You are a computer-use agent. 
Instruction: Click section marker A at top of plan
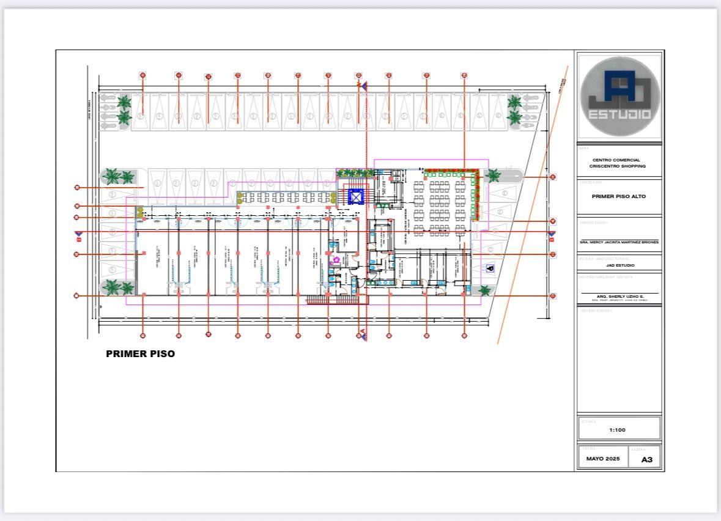363,86
